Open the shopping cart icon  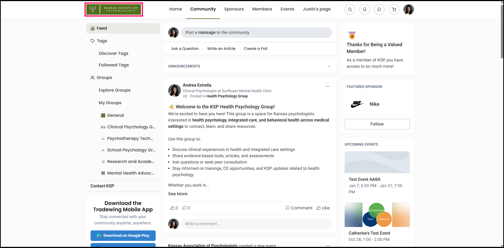[x=394, y=9]
